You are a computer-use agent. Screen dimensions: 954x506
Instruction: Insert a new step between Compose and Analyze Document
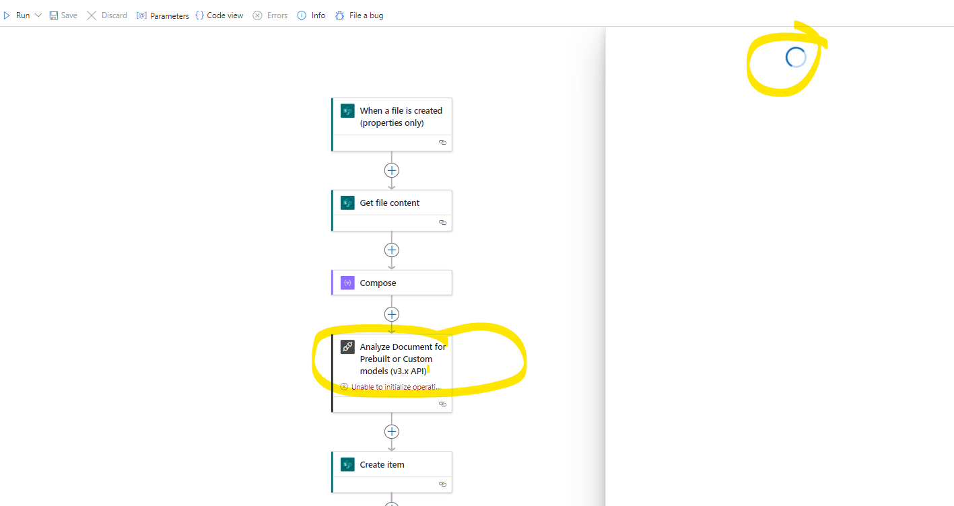[391, 314]
